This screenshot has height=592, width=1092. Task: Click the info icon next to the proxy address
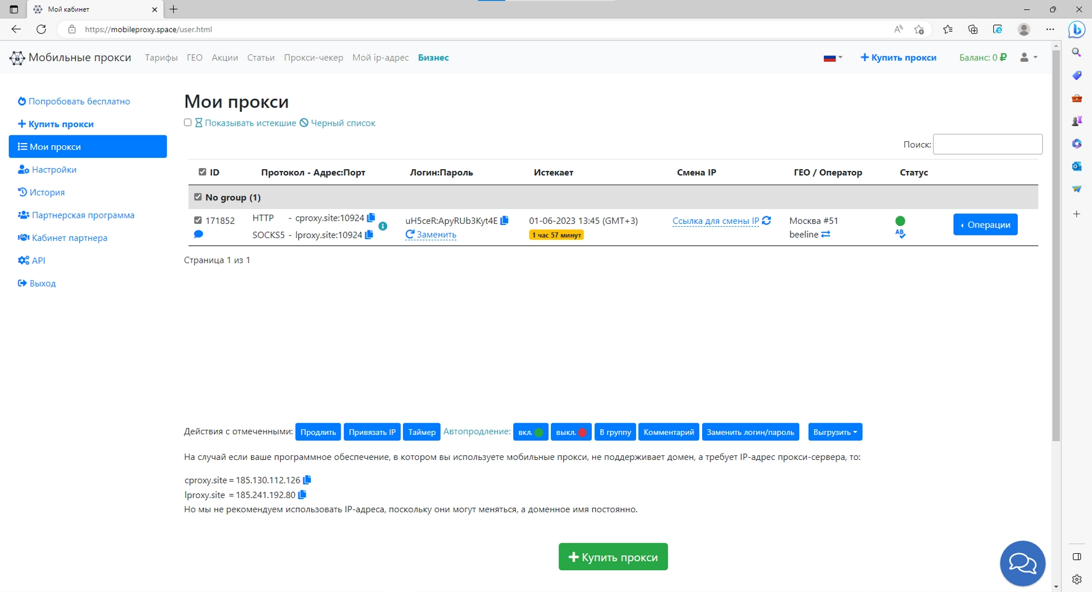tap(383, 225)
